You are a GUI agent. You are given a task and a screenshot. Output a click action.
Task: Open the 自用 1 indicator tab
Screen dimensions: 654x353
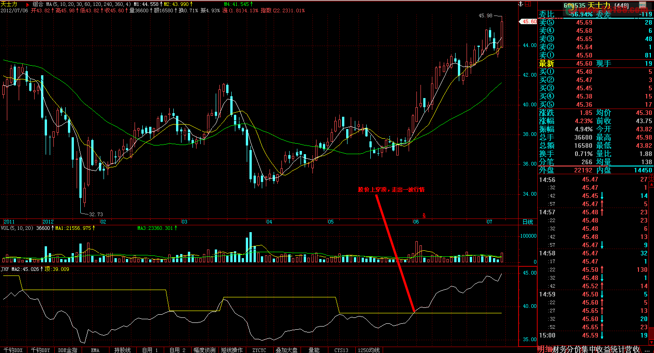click(150, 350)
